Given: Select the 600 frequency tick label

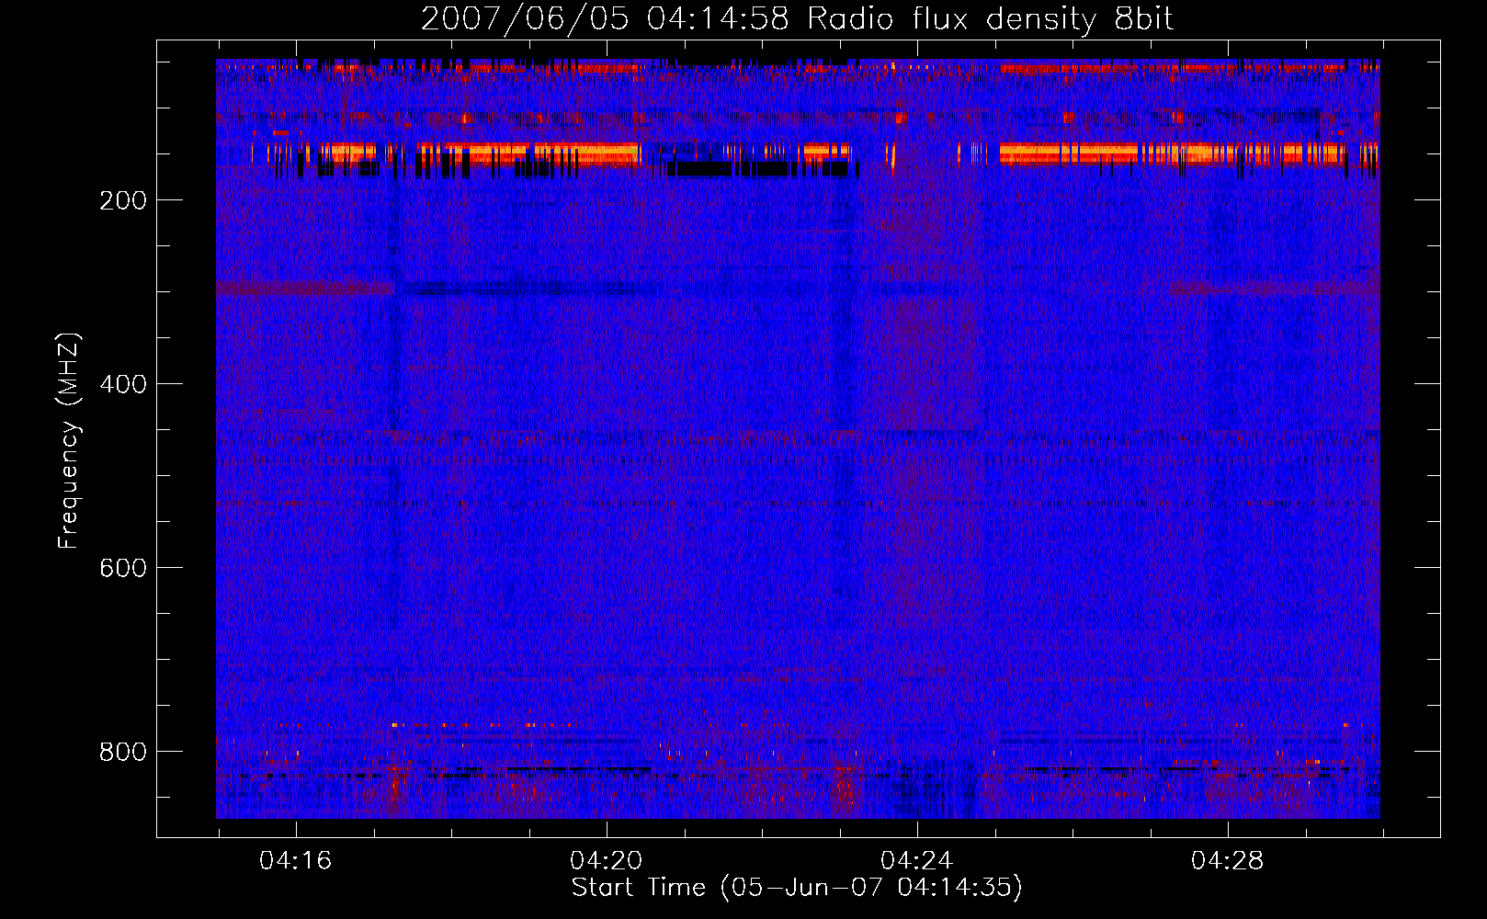Looking at the screenshot, I should click(x=123, y=568).
